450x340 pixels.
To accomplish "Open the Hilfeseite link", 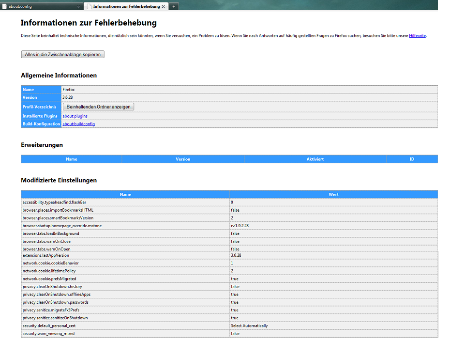I will point(417,35).
